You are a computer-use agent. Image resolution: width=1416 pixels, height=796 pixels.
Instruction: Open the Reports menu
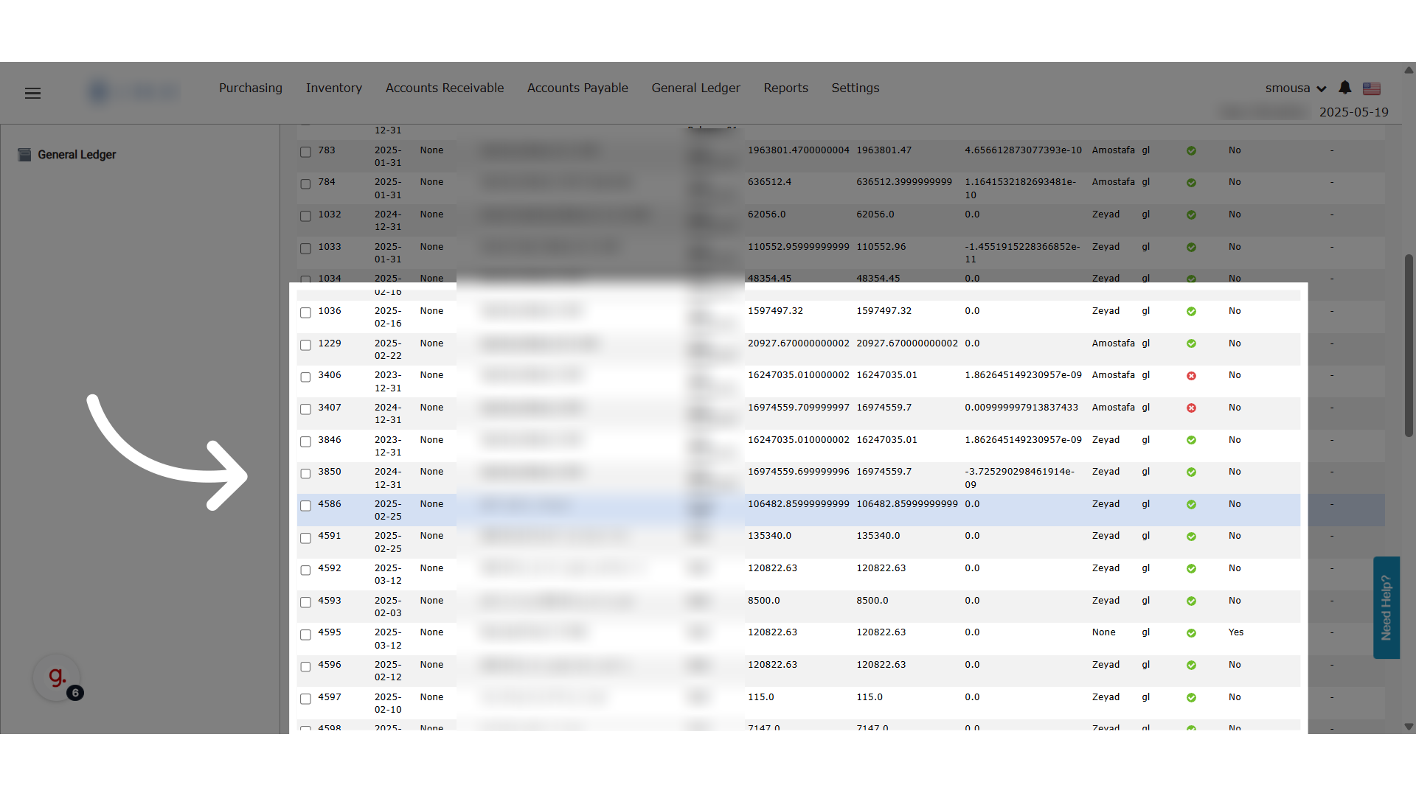pos(785,88)
